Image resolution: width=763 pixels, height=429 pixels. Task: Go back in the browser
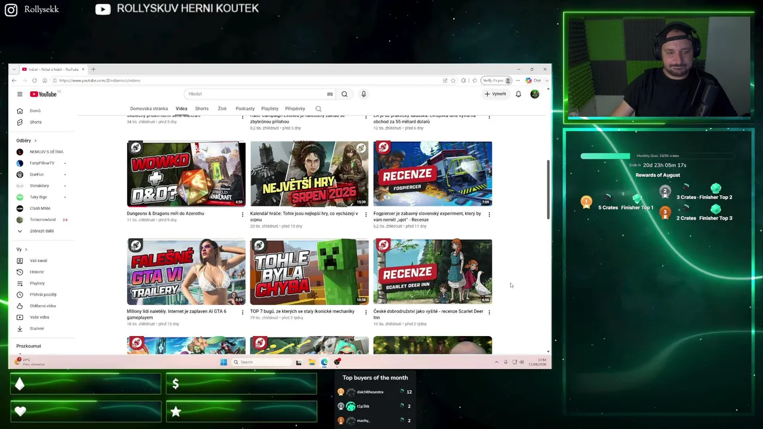pyautogui.click(x=14, y=80)
